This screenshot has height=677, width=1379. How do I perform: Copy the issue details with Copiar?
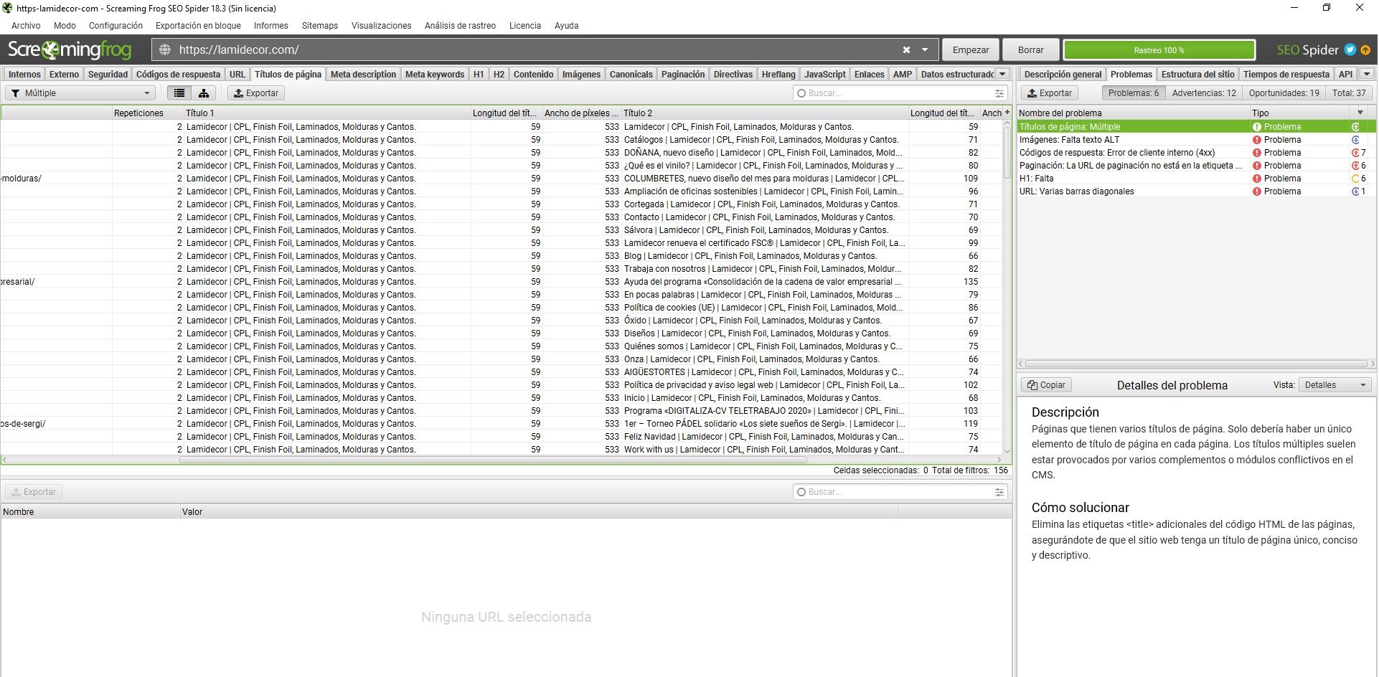click(x=1046, y=385)
